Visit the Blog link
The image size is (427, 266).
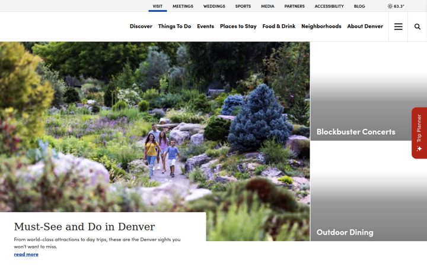point(359,6)
